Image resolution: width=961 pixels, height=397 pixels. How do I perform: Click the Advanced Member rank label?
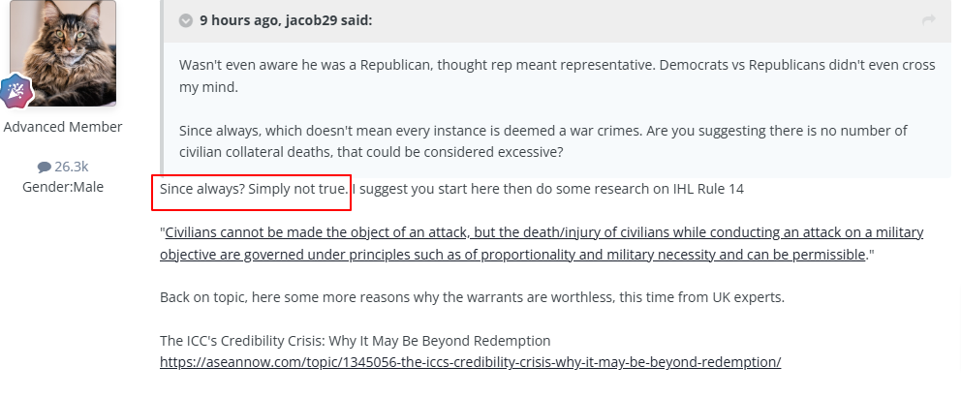[63, 127]
